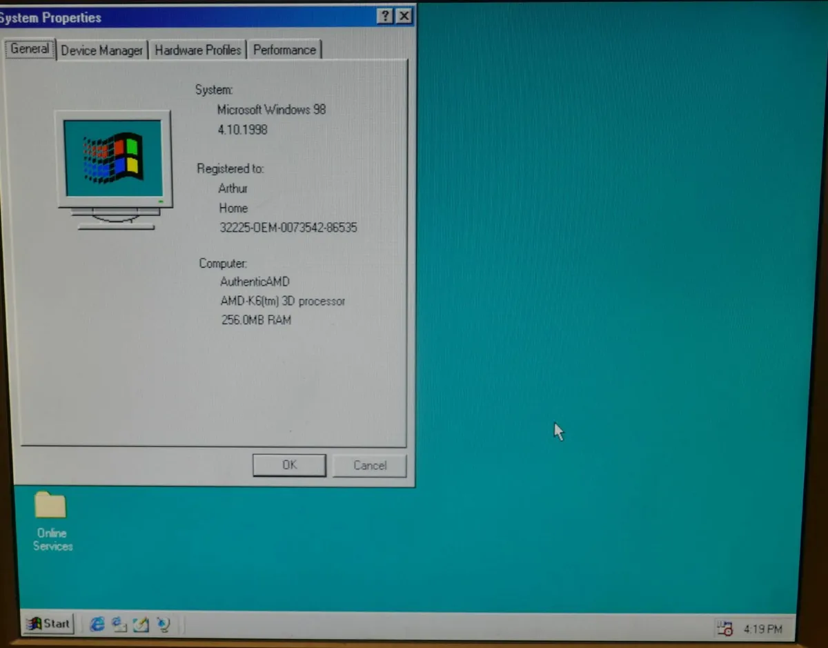Open View Channels from the Quick Launch bar
Screen dimensions: 828x648
click(x=164, y=624)
